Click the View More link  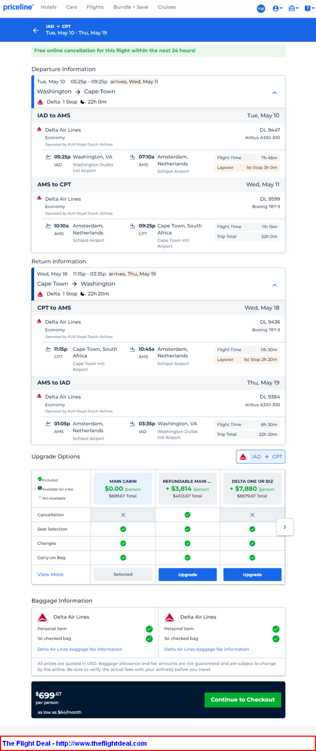tap(50, 574)
